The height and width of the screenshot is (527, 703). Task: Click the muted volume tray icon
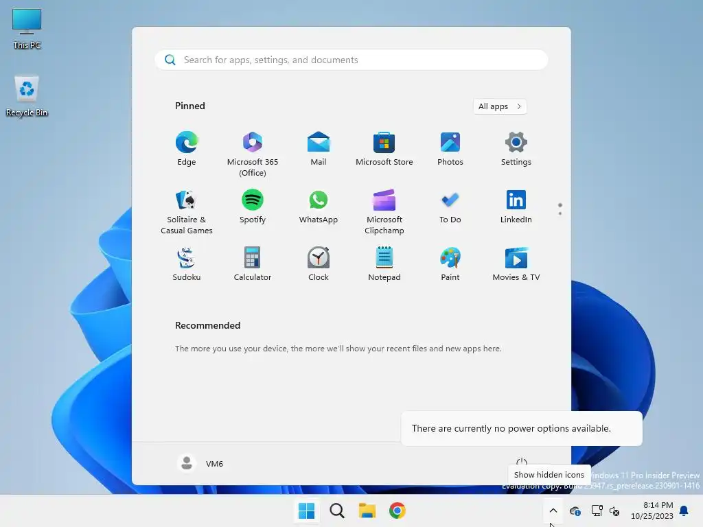(x=614, y=511)
